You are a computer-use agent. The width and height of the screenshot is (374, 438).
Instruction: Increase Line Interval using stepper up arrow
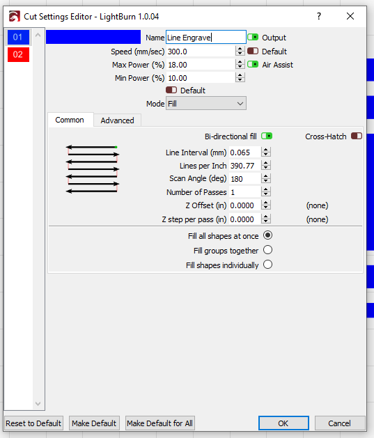(x=266, y=150)
